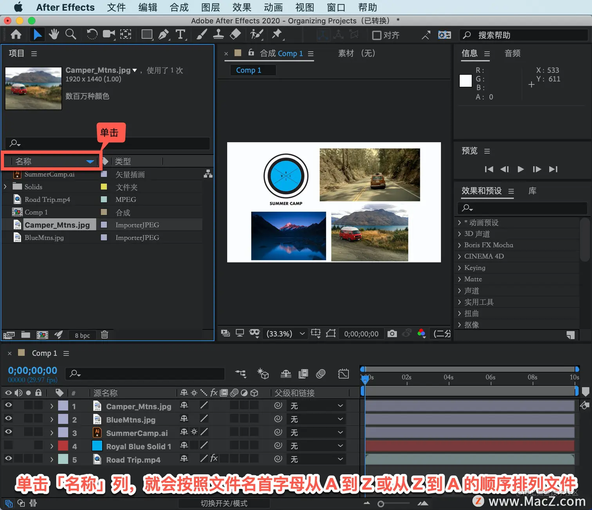Select the Rectangle shape tool
The width and height of the screenshot is (592, 510).
147,35
